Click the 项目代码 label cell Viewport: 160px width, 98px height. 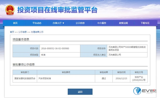[x=26, y=49]
